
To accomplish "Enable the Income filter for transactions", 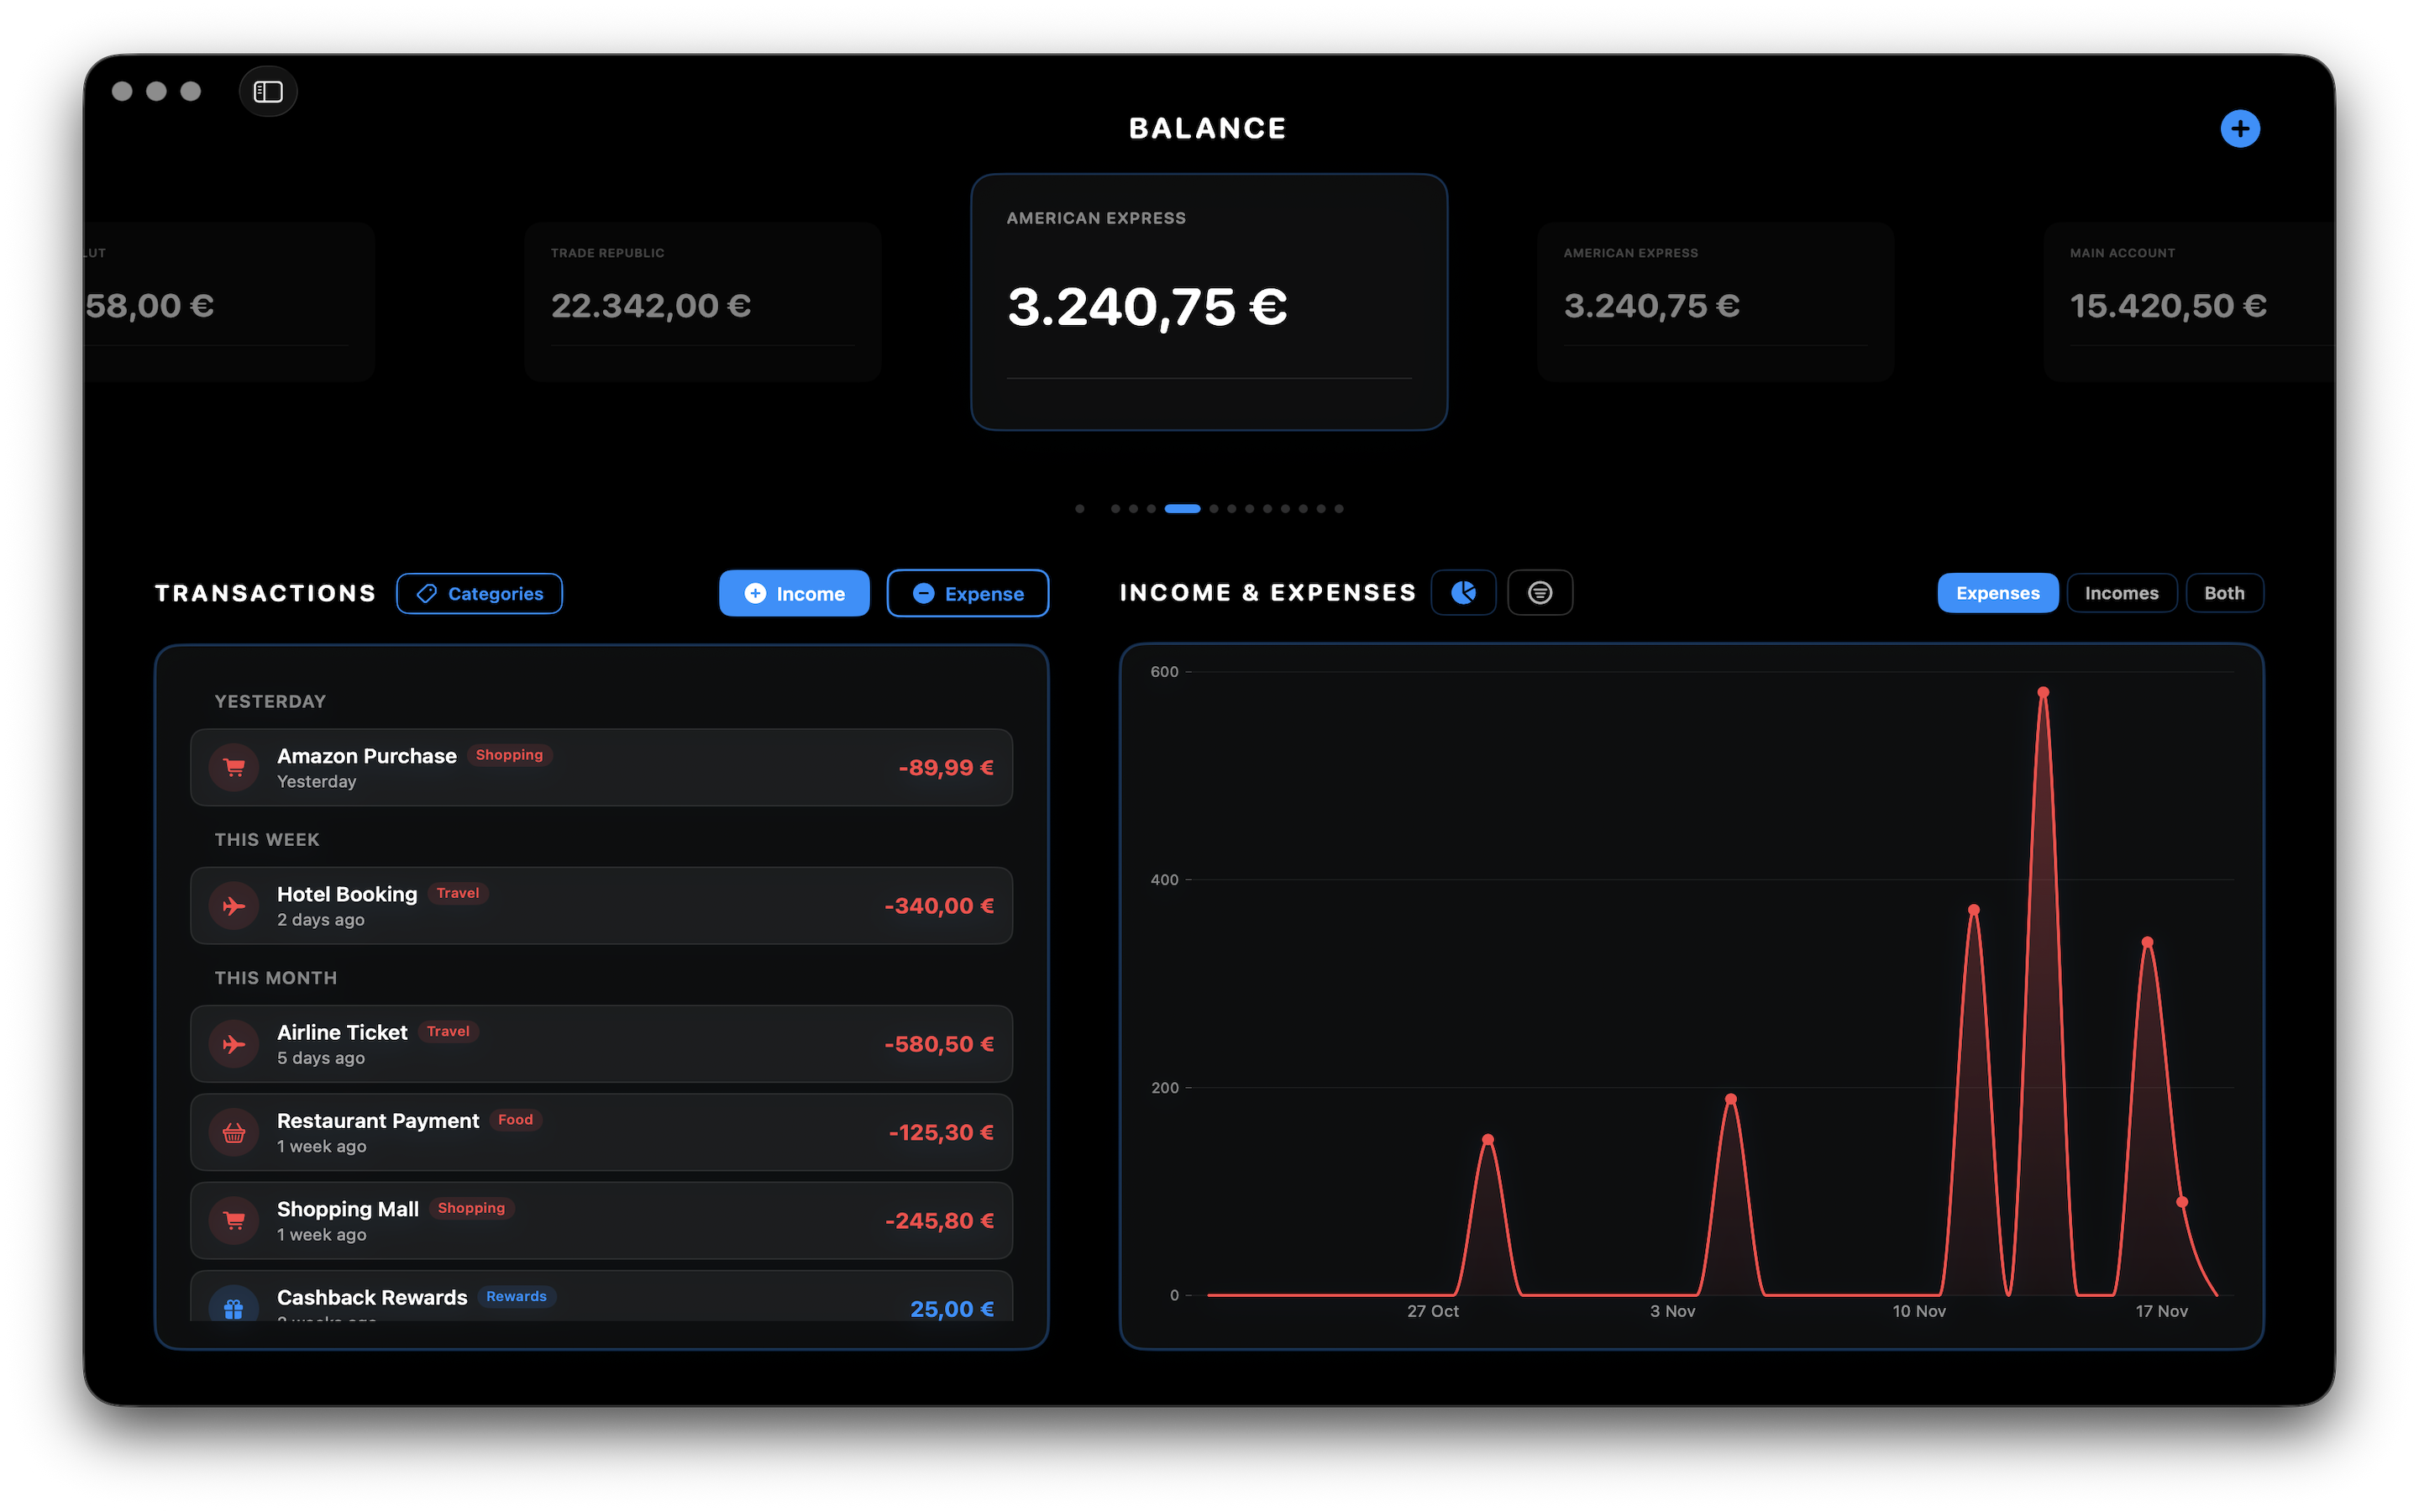I will [794, 593].
